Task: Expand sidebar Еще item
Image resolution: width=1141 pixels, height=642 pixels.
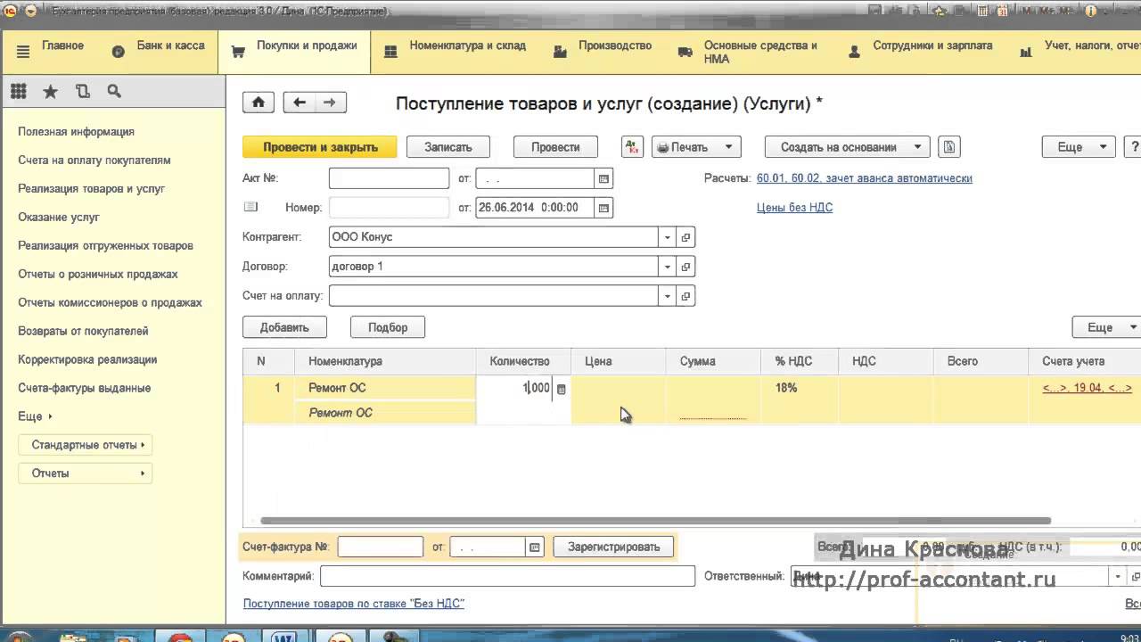Action: pos(35,416)
